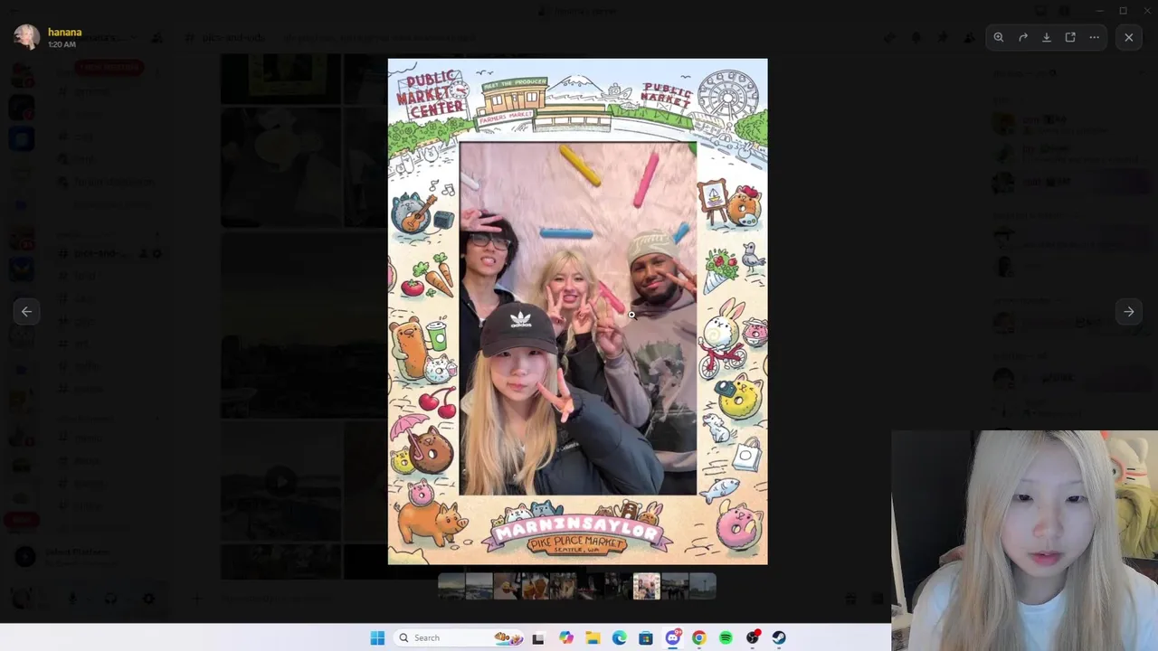Open File Explorer from the taskbar
1158x651 pixels.
[x=593, y=637]
